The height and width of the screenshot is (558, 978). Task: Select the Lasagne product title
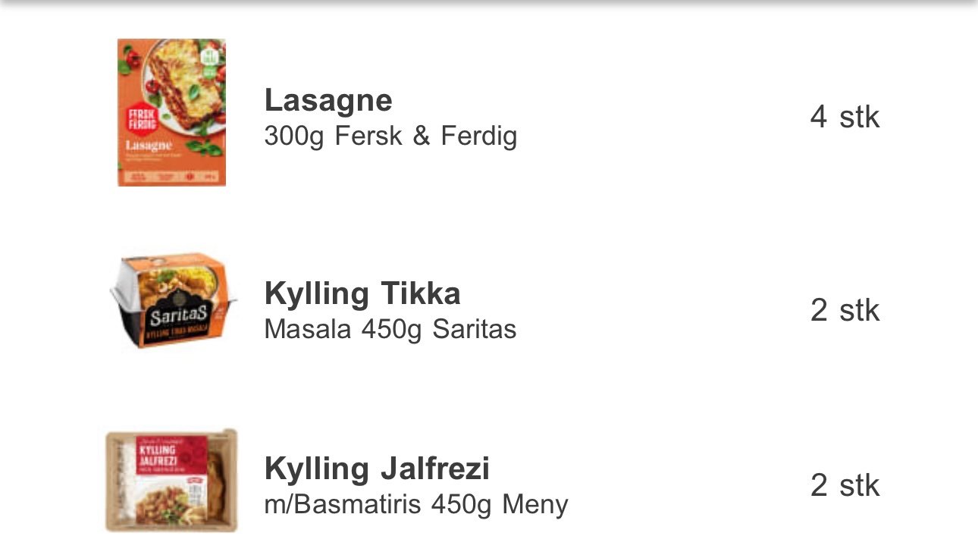pyautogui.click(x=328, y=100)
